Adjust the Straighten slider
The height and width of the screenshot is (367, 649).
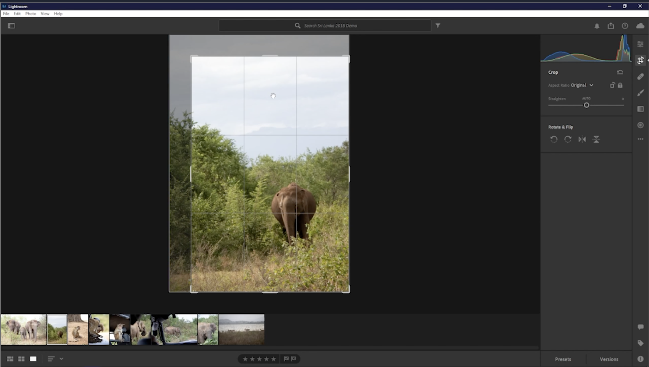coord(587,105)
